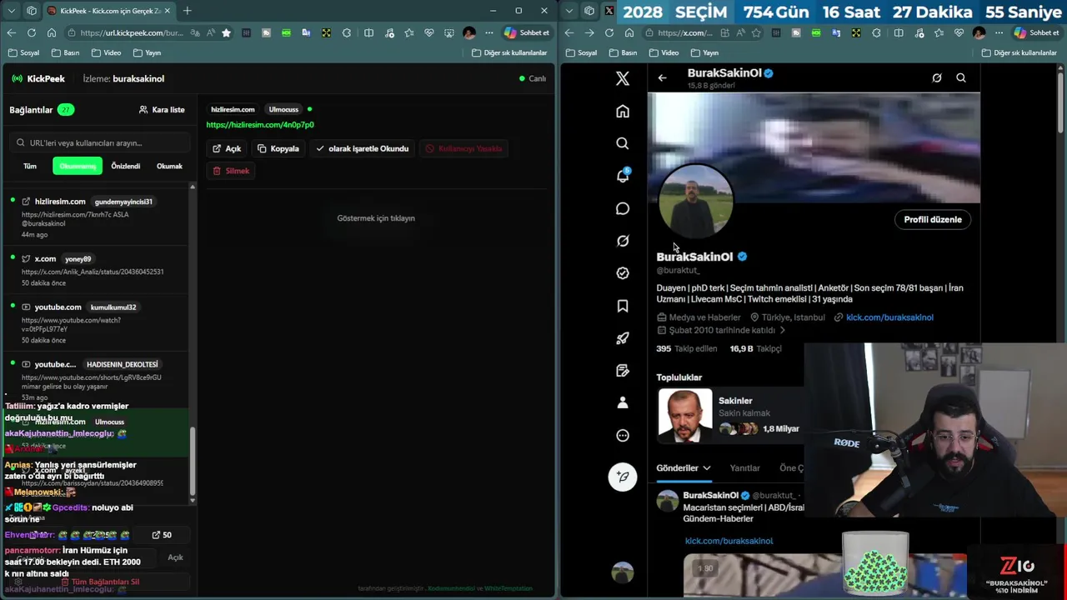Image resolution: width=1067 pixels, height=600 pixels.
Task: Click Profili düzenle button
Action: [x=933, y=219]
